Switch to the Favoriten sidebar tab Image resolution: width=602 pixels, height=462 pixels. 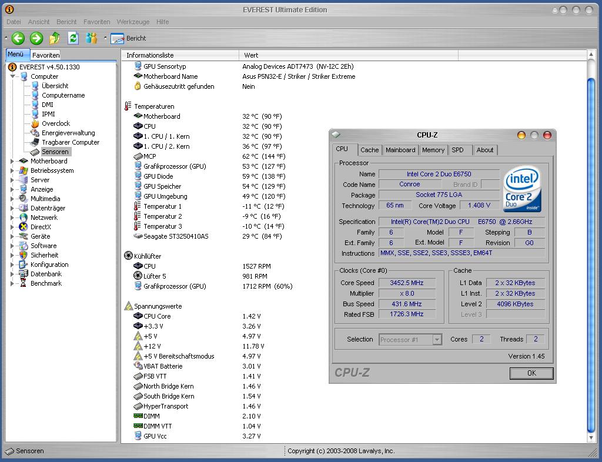click(x=46, y=55)
